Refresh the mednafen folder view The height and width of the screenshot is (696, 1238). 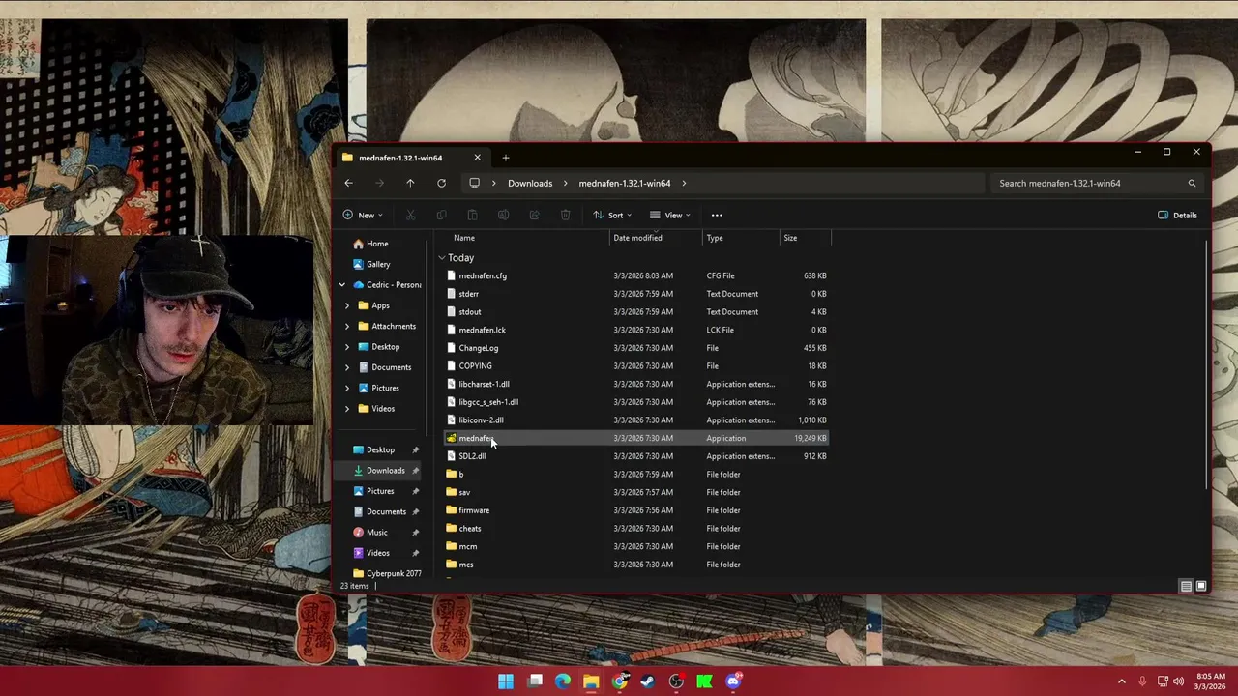pyautogui.click(x=441, y=183)
